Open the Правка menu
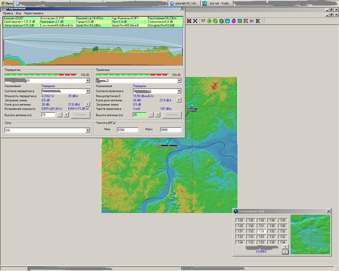The height and width of the screenshot is (271, 339). (8, 13)
